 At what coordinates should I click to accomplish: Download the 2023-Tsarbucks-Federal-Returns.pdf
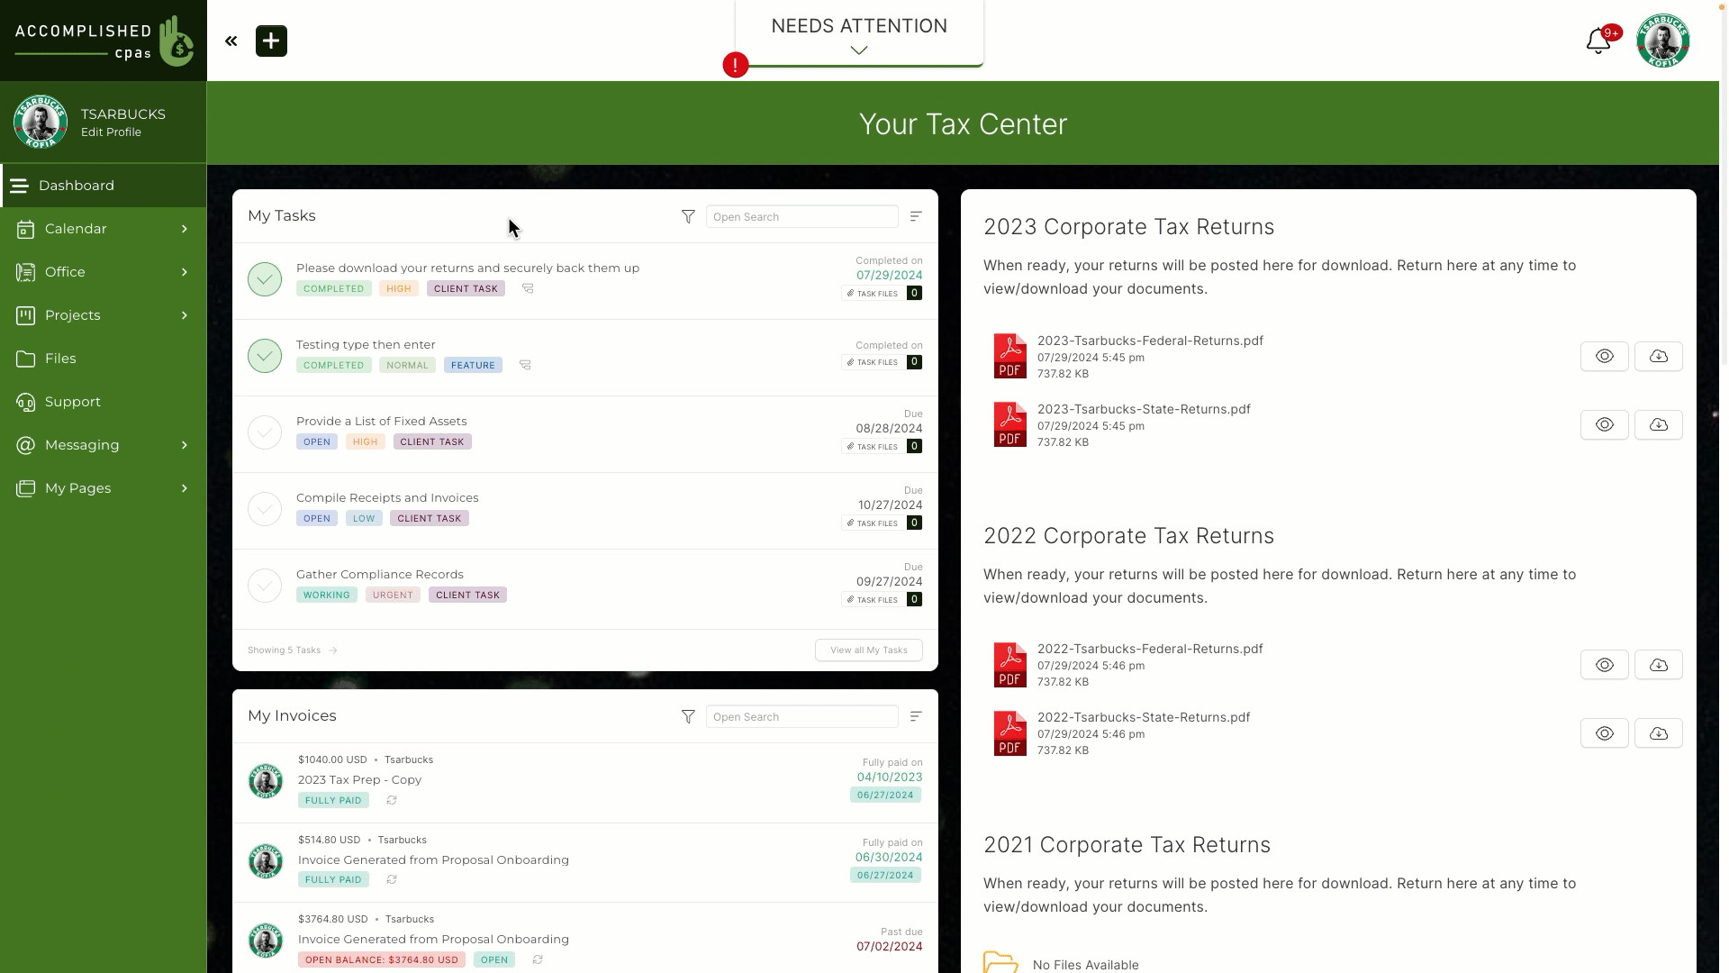[1659, 355]
